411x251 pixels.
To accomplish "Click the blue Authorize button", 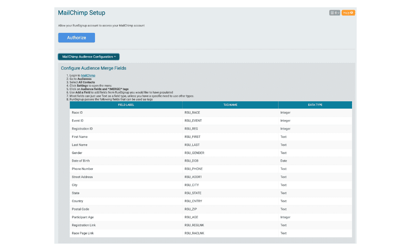I will tap(76, 37).
